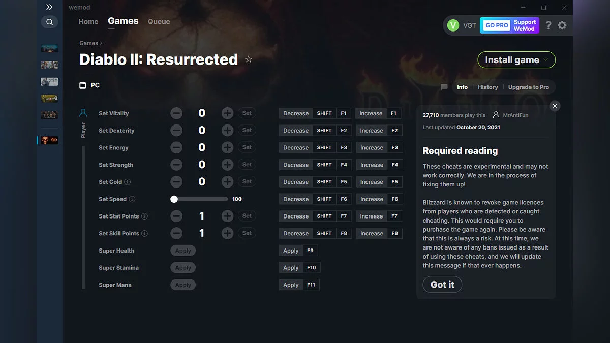Switch to the History tab
Viewport: 610px width, 343px height.
tap(487, 87)
